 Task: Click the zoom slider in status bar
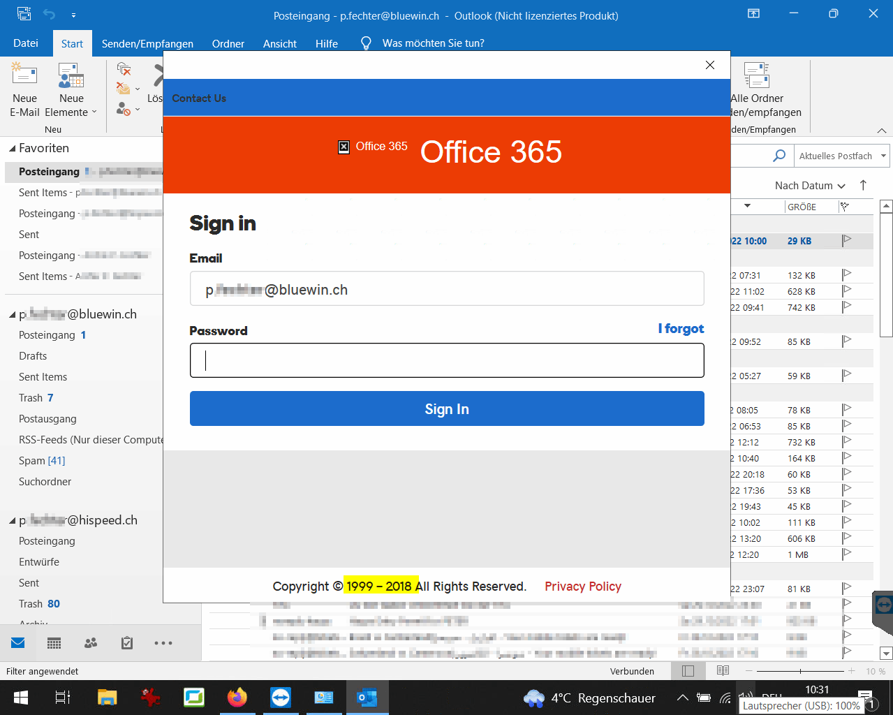pos(800,671)
